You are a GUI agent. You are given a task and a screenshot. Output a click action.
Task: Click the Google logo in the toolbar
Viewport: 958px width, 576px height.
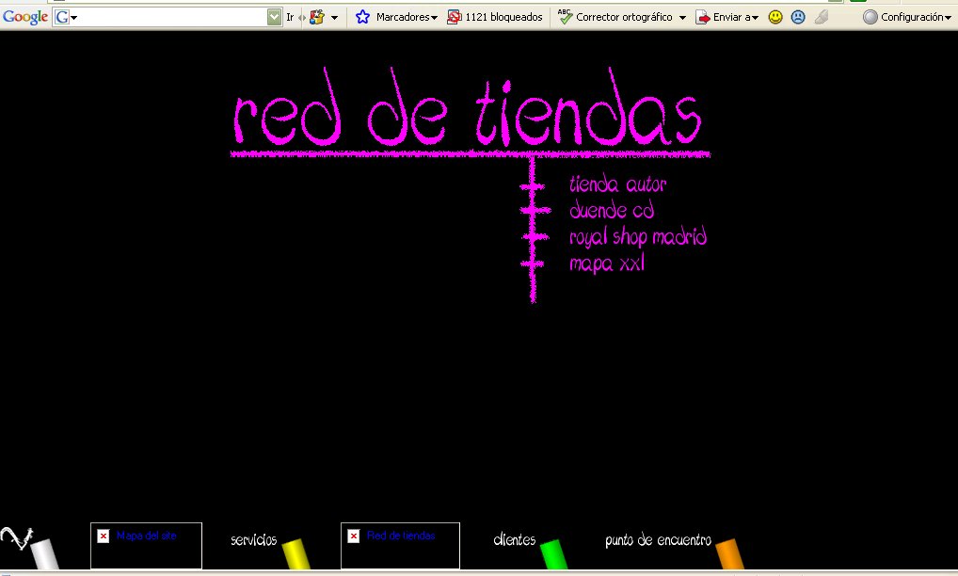point(25,17)
